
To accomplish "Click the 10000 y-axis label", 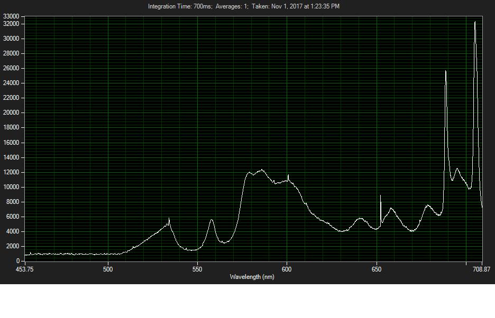I will coord(11,187).
